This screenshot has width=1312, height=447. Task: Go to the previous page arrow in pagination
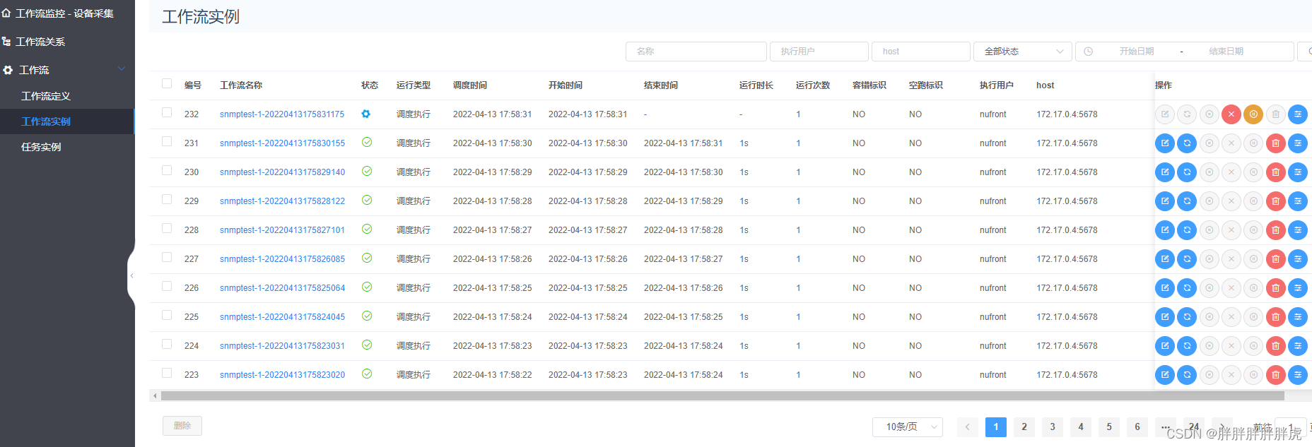point(968,427)
